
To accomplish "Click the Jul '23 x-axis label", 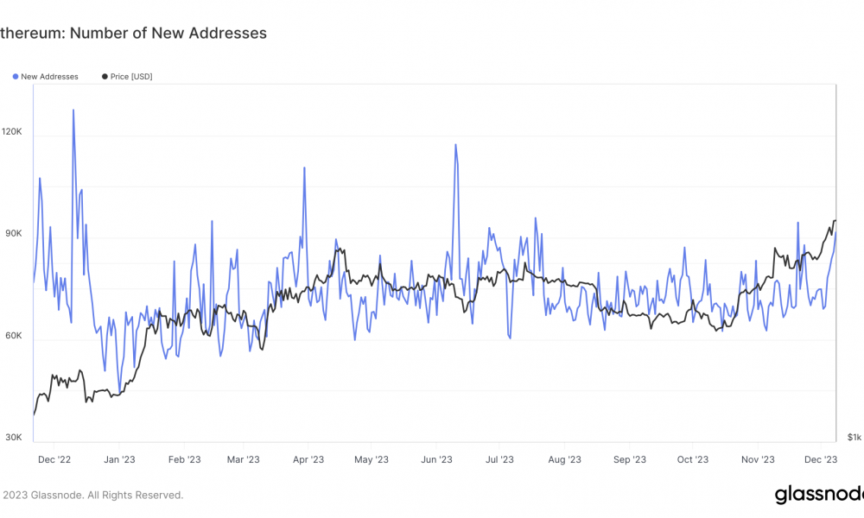I will coord(499,459).
